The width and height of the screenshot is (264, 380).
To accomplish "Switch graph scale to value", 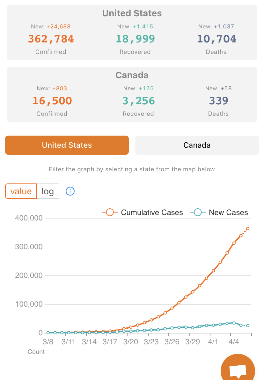I will 21,191.
